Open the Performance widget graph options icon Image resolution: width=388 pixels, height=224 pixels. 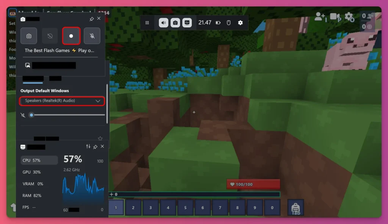point(88,146)
